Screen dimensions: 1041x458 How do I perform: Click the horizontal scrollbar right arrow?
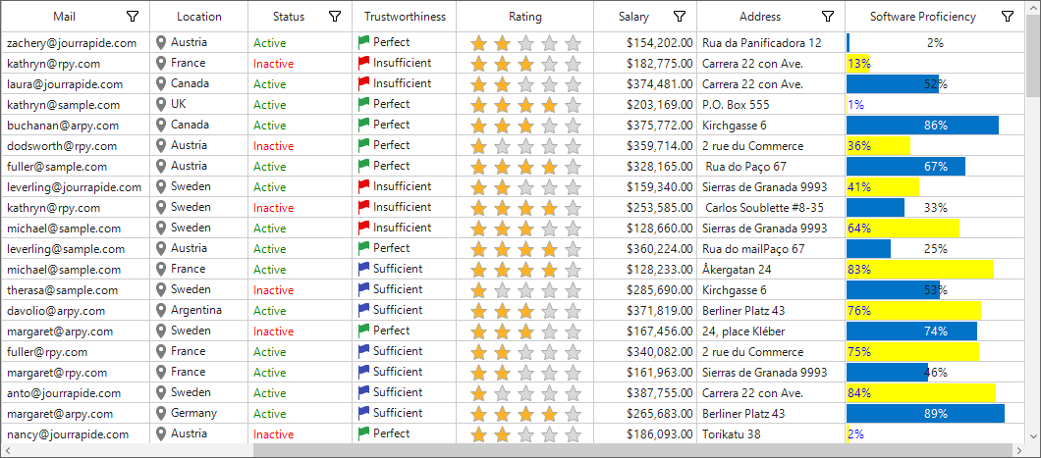(x=1019, y=451)
